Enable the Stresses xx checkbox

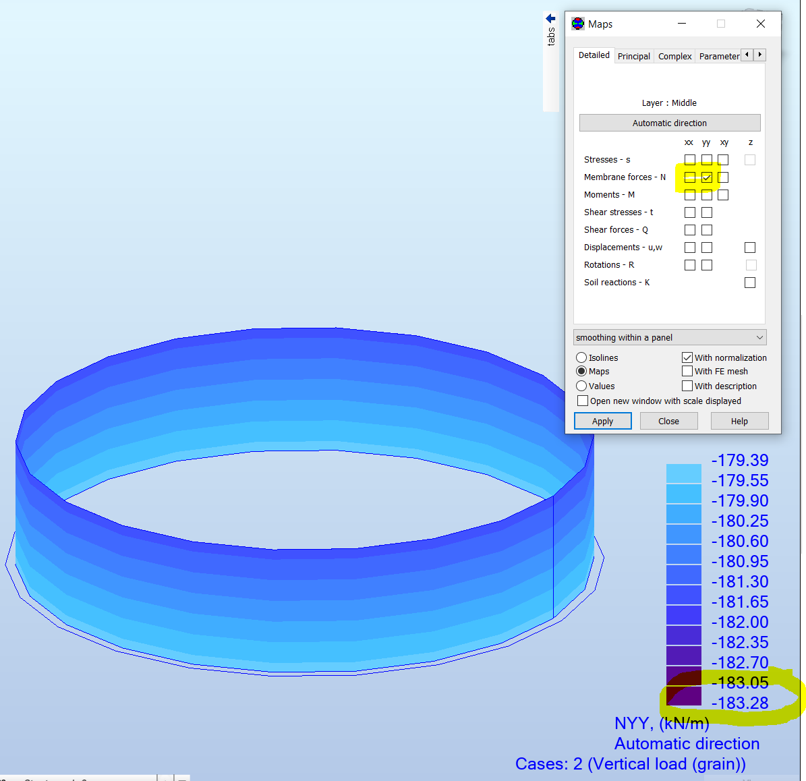click(689, 159)
